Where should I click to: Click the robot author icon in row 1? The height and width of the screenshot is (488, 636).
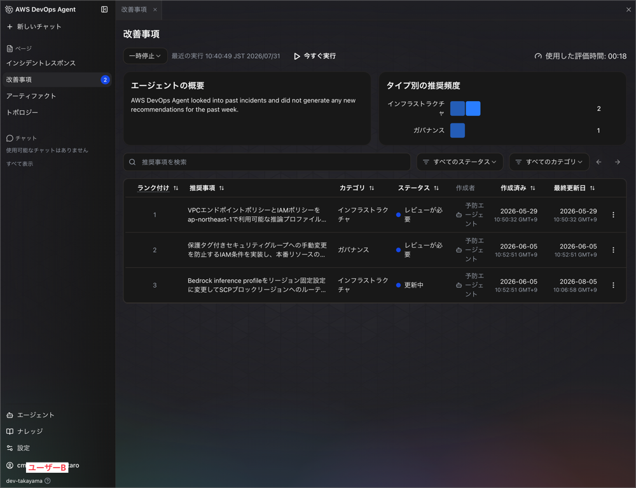[x=459, y=214]
